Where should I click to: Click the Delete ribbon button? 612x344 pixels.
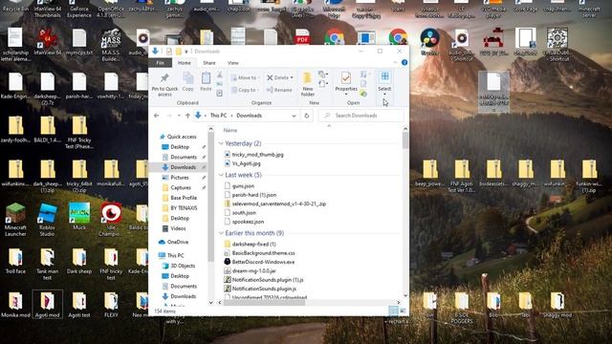(x=280, y=77)
